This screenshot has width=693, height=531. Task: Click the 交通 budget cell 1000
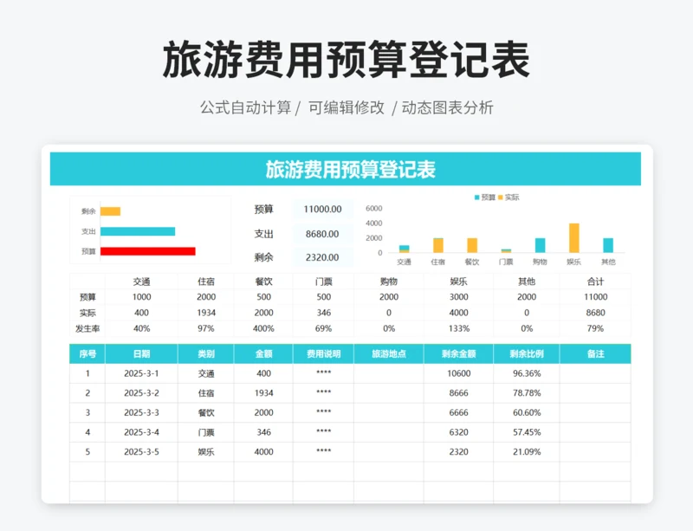pyautogui.click(x=141, y=297)
